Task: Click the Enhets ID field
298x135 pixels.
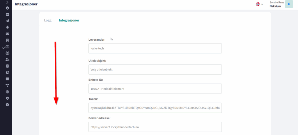Action: 155,89
